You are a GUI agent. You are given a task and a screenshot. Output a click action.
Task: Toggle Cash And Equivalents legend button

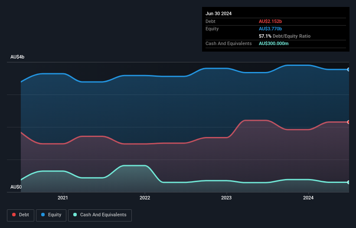pos(100,215)
